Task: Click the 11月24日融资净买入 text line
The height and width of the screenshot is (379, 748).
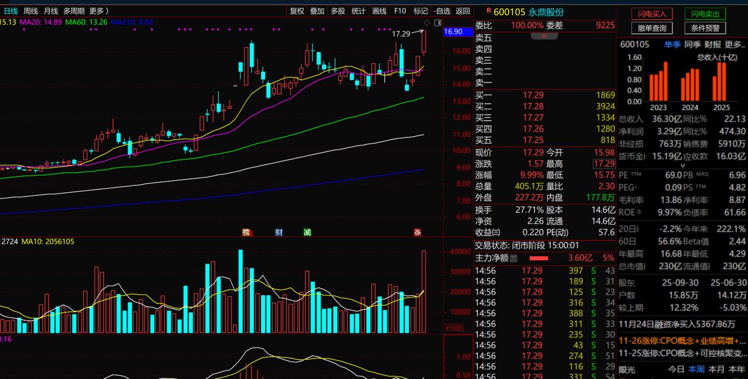Action: tap(677, 323)
